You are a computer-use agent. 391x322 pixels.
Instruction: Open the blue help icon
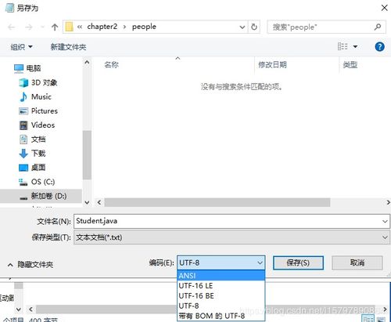point(379,47)
